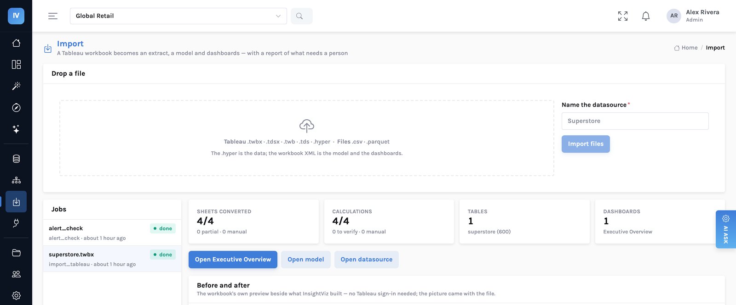Click the Alex Rivera user name
The height and width of the screenshot is (305, 736).
tap(702, 12)
